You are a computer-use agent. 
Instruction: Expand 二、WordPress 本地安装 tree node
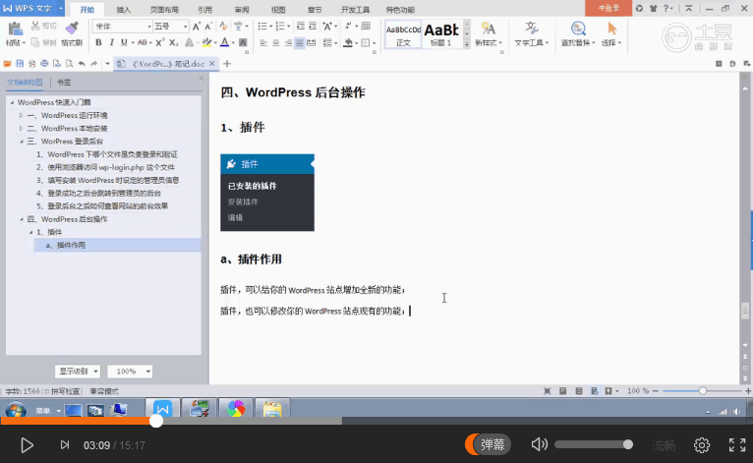pyautogui.click(x=21, y=128)
